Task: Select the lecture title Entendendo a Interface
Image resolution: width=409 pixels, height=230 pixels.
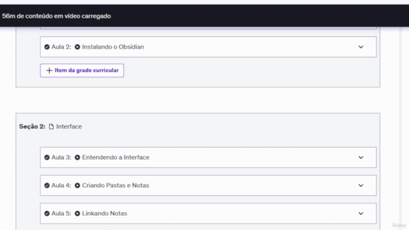Action: point(116,158)
